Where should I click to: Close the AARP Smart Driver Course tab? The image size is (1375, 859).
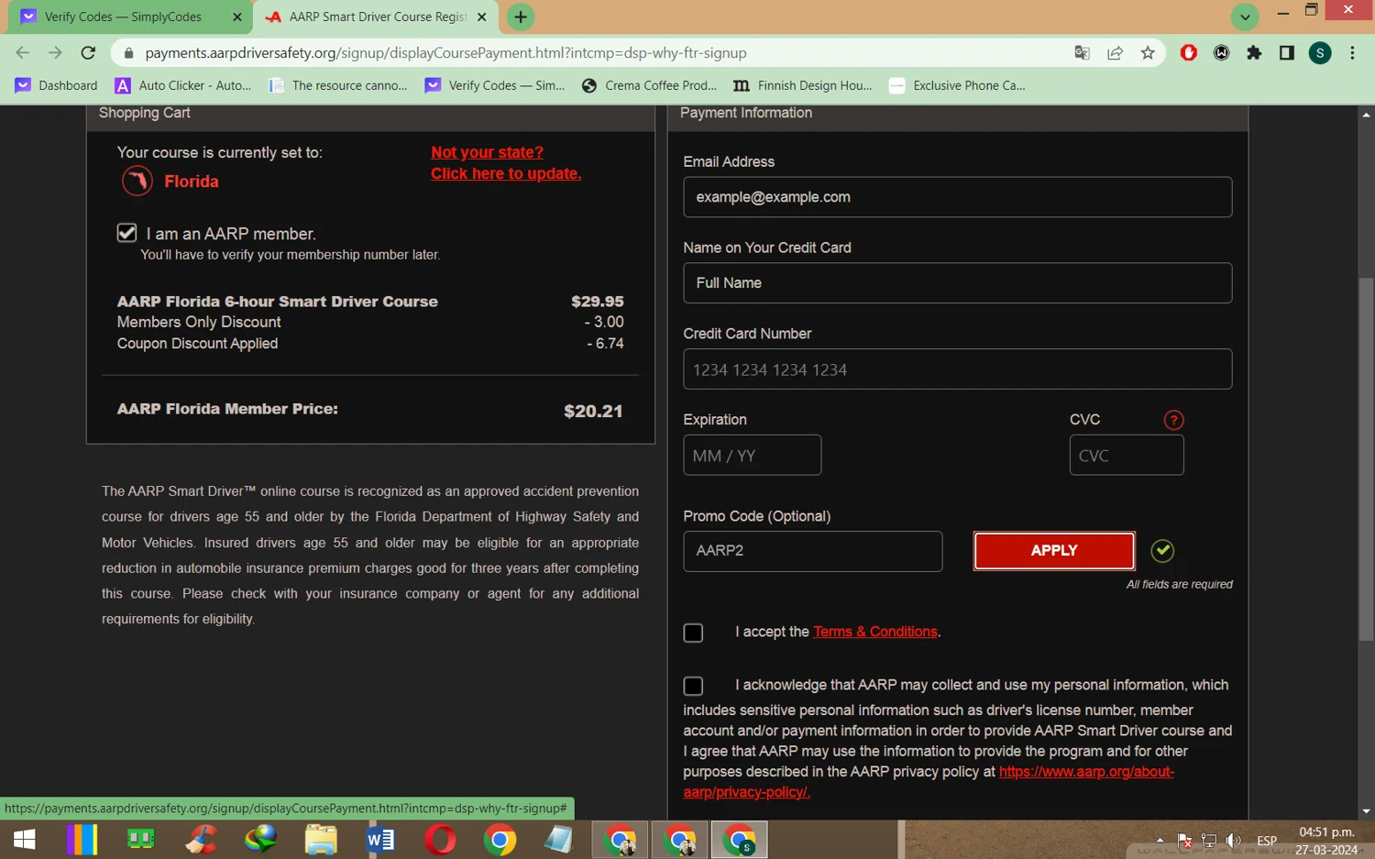[482, 17]
